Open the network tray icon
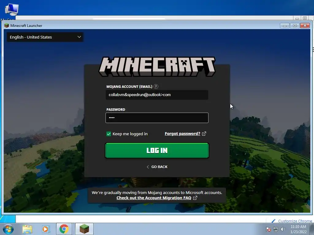Viewport: 314px width, 235px height. coord(276,229)
